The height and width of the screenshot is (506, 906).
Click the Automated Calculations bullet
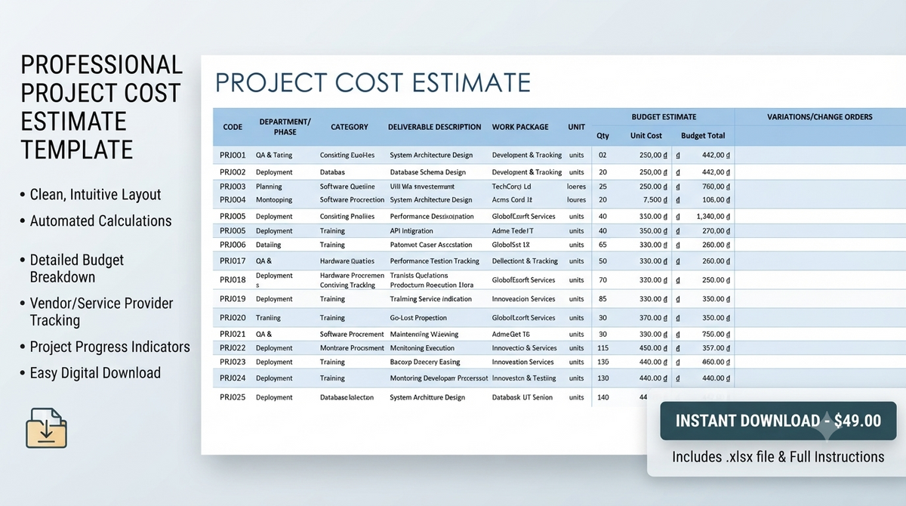coord(95,221)
